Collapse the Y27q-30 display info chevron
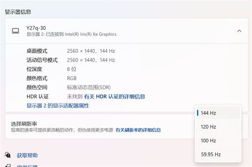Viewport: 252px width, 167px height. (239, 31)
